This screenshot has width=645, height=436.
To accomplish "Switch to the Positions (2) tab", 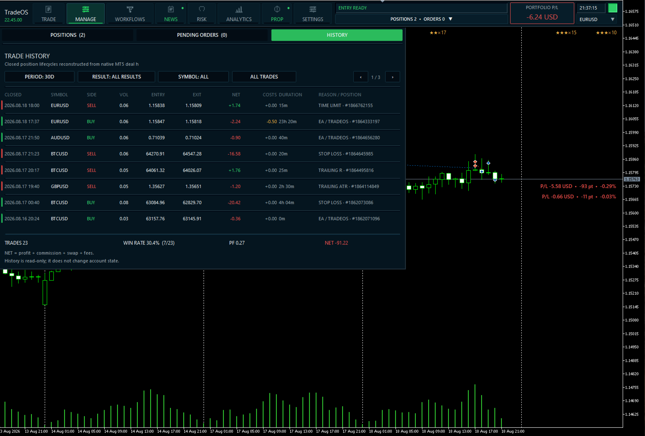I will (68, 35).
